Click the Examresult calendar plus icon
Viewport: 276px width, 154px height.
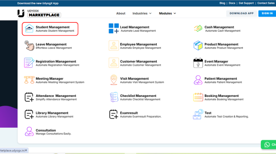[114, 114]
